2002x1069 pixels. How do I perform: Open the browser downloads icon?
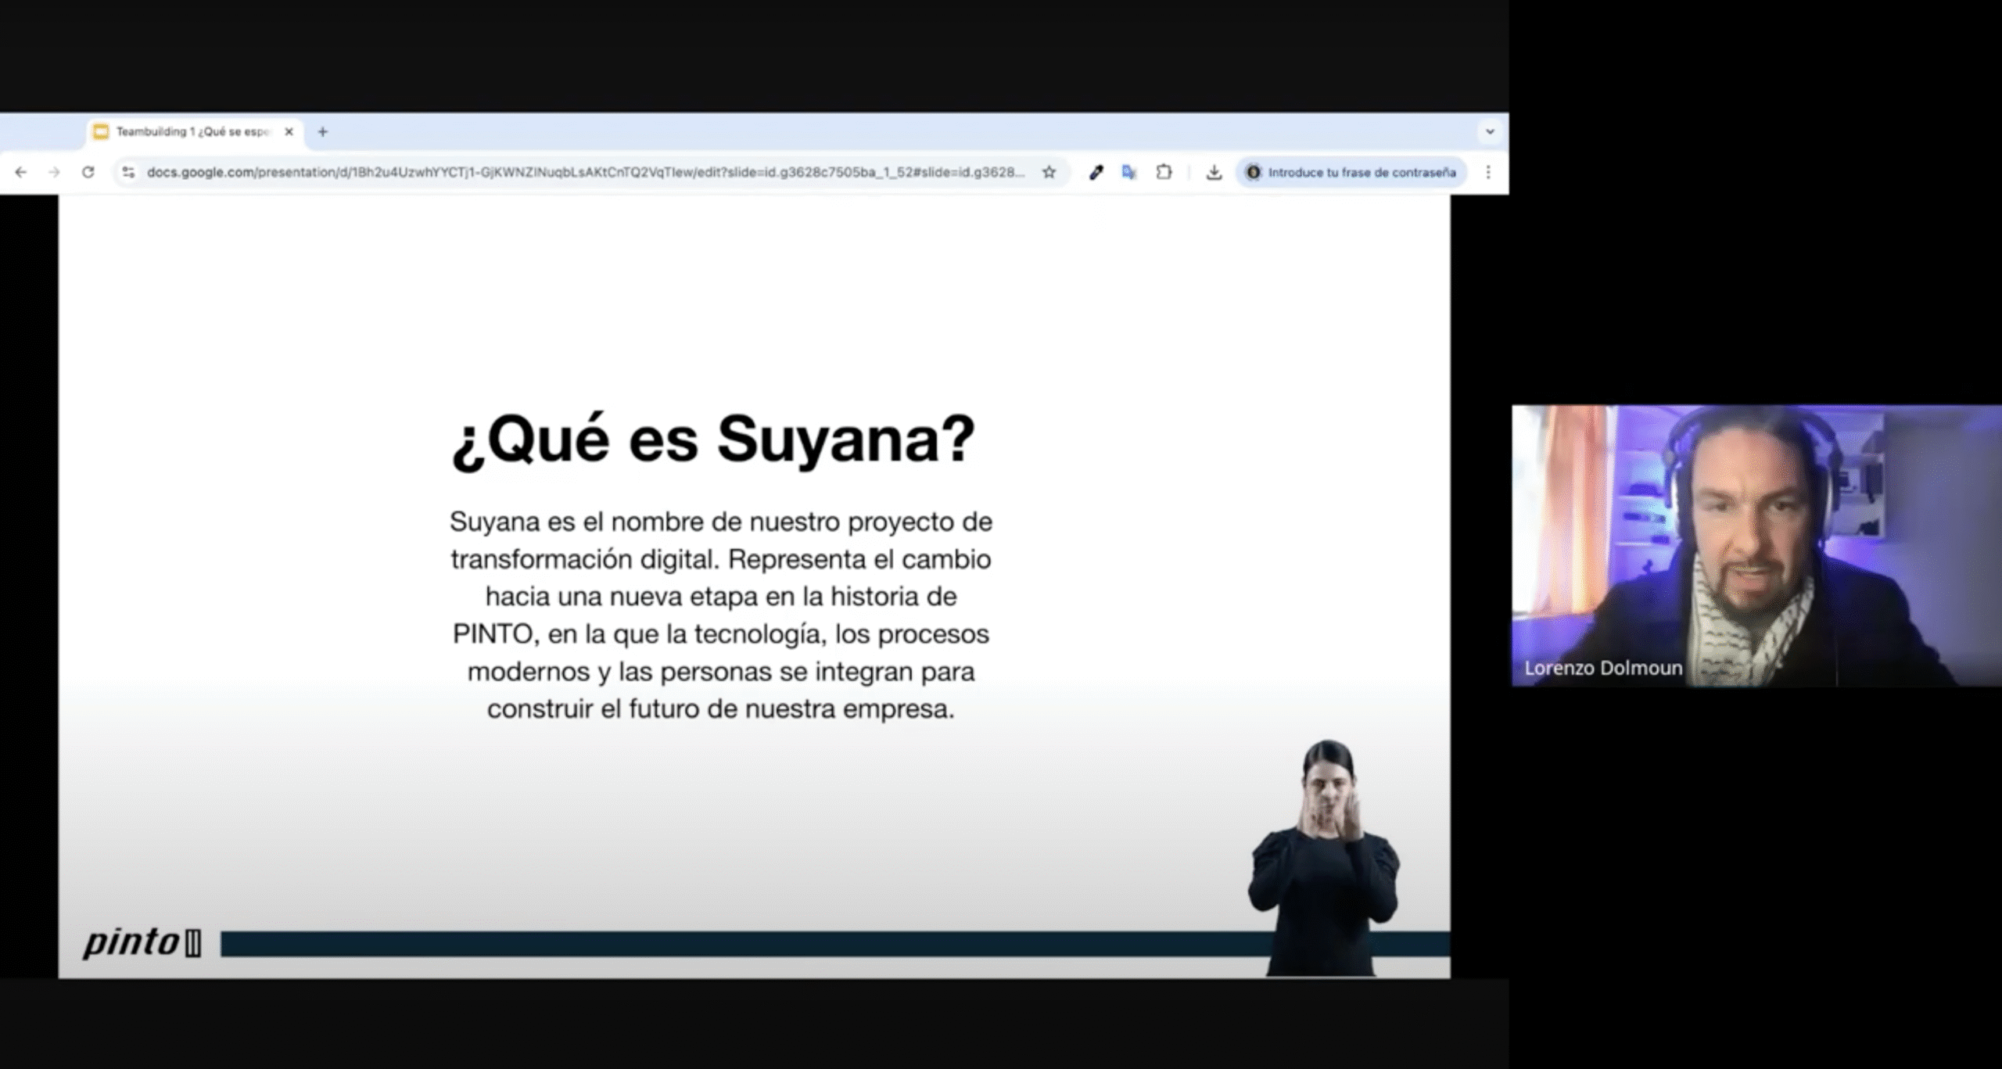click(x=1214, y=172)
